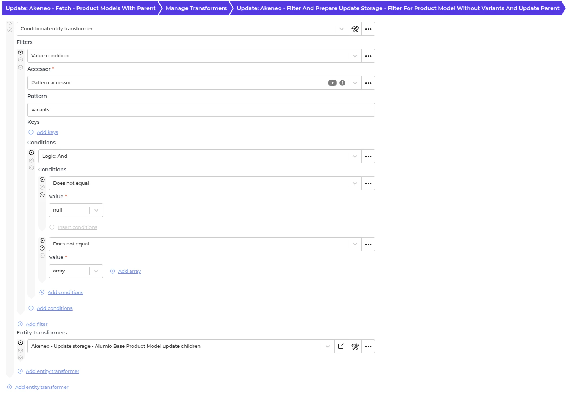Image resolution: width=570 pixels, height=401 pixels.
Task: Expand Pattern accessor dropdown
Action: click(x=355, y=83)
